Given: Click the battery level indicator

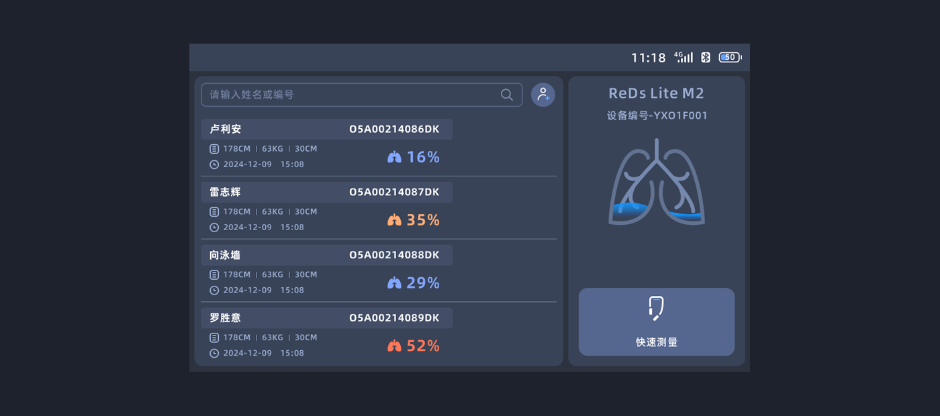Looking at the screenshot, I should tap(730, 58).
